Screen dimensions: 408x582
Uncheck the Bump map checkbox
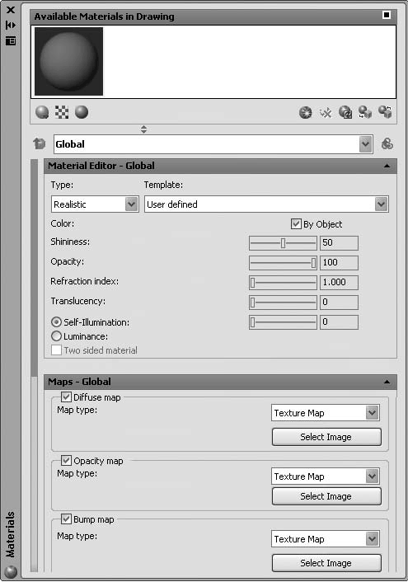(66, 519)
